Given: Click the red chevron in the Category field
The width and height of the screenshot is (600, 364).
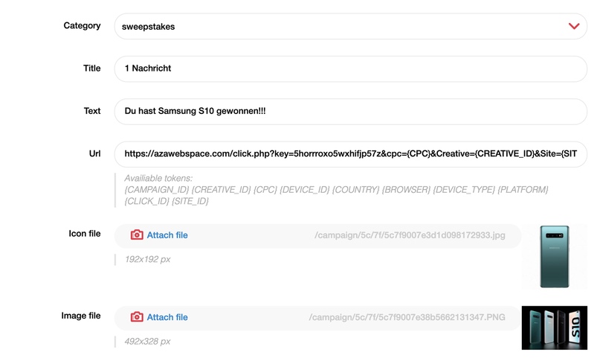Looking at the screenshot, I should (573, 26).
